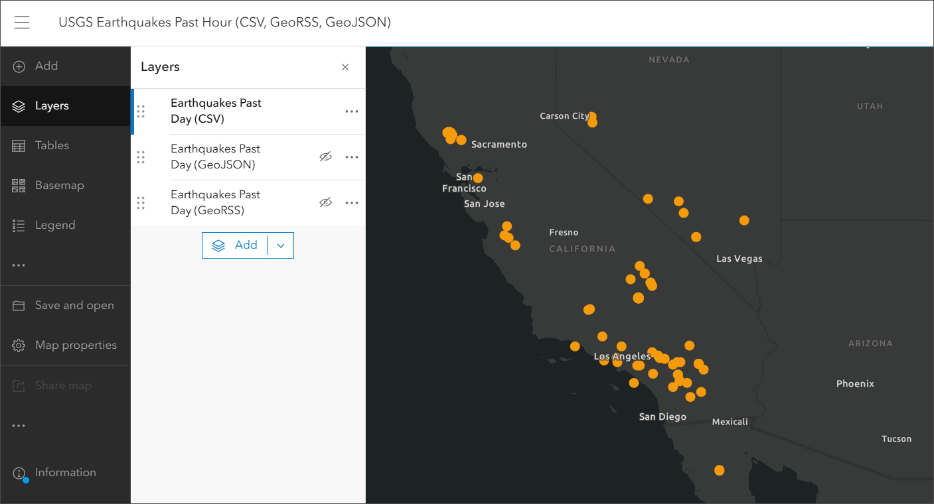The height and width of the screenshot is (504, 934).
Task: Open Map properties gear icon
Action: [x=19, y=346]
